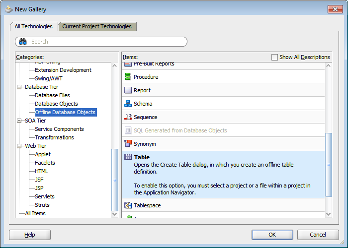This screenshot has width=348, height=248.
Task: Select JSF category
Action: 39,180
